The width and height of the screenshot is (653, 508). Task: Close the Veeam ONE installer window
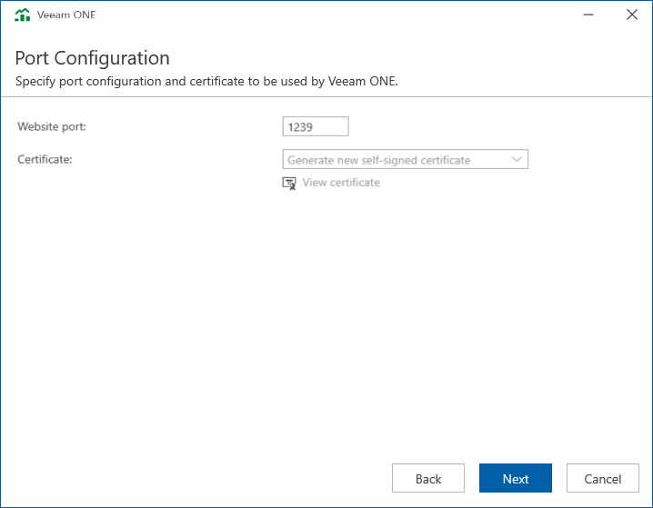pos(632,15)
